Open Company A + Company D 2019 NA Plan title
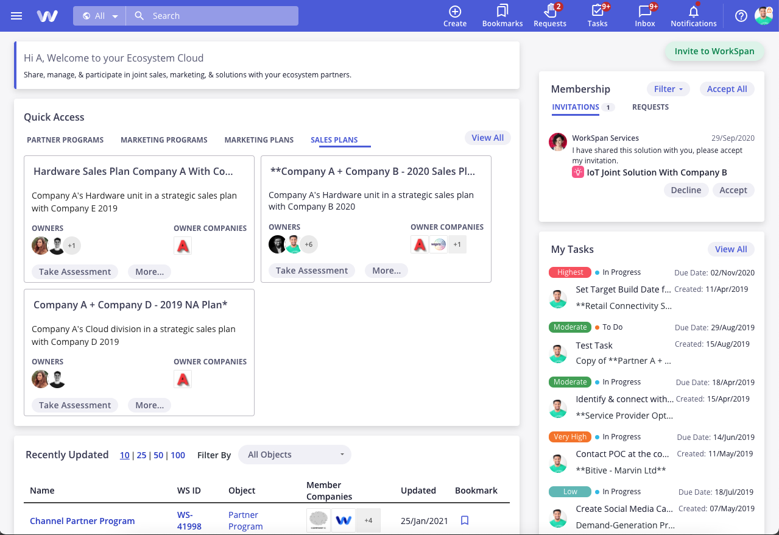 130,305
